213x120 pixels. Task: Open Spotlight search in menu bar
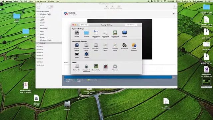tap(206, 1)
